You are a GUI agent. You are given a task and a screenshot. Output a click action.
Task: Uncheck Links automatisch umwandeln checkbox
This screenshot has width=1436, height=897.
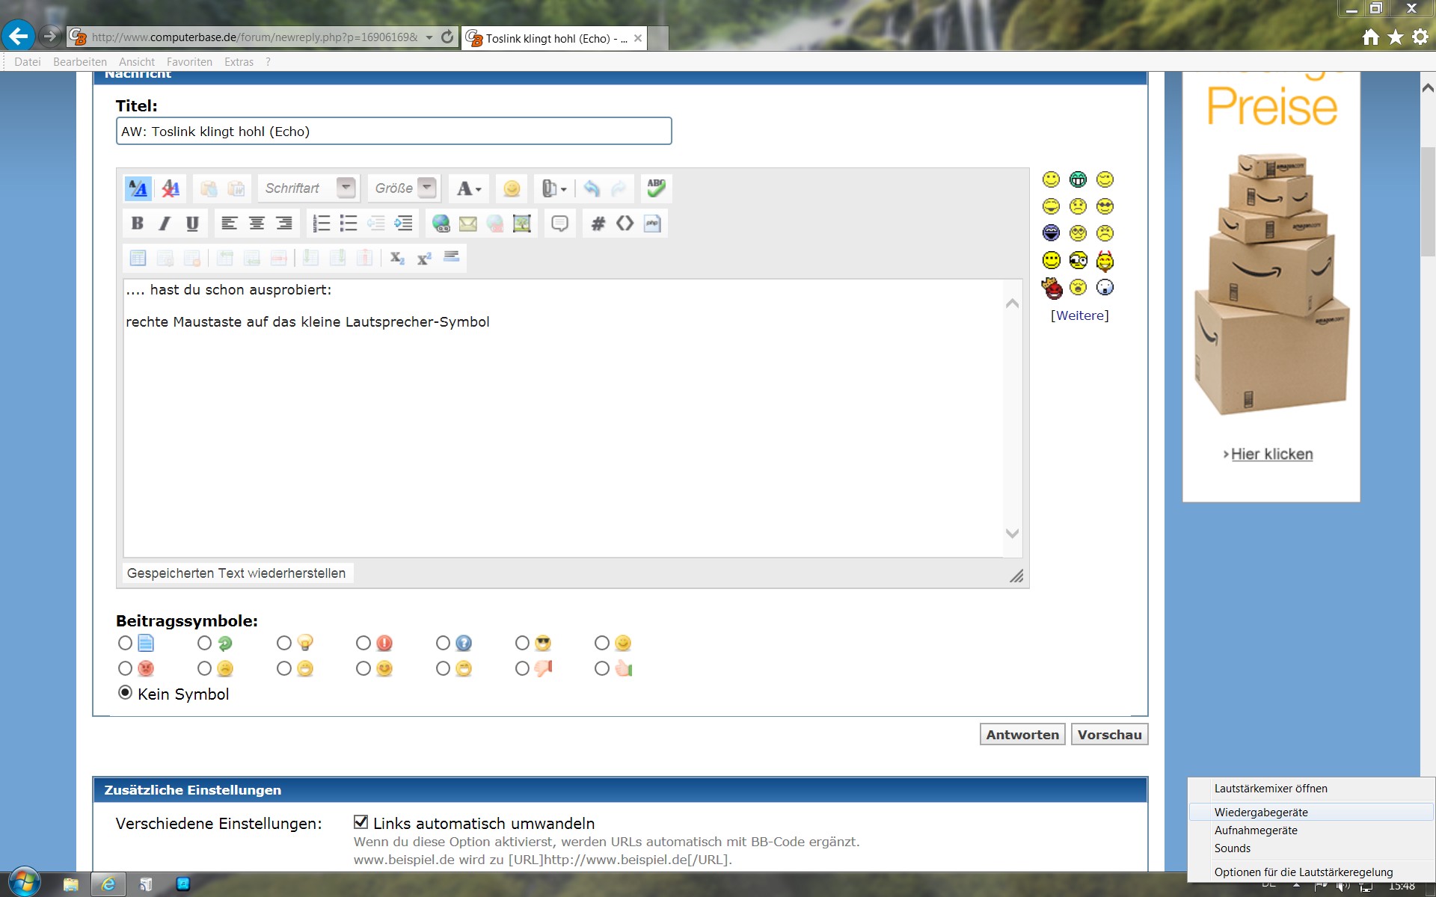[361, 822]
